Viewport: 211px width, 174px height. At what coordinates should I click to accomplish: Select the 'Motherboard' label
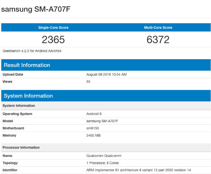point(13,128)
